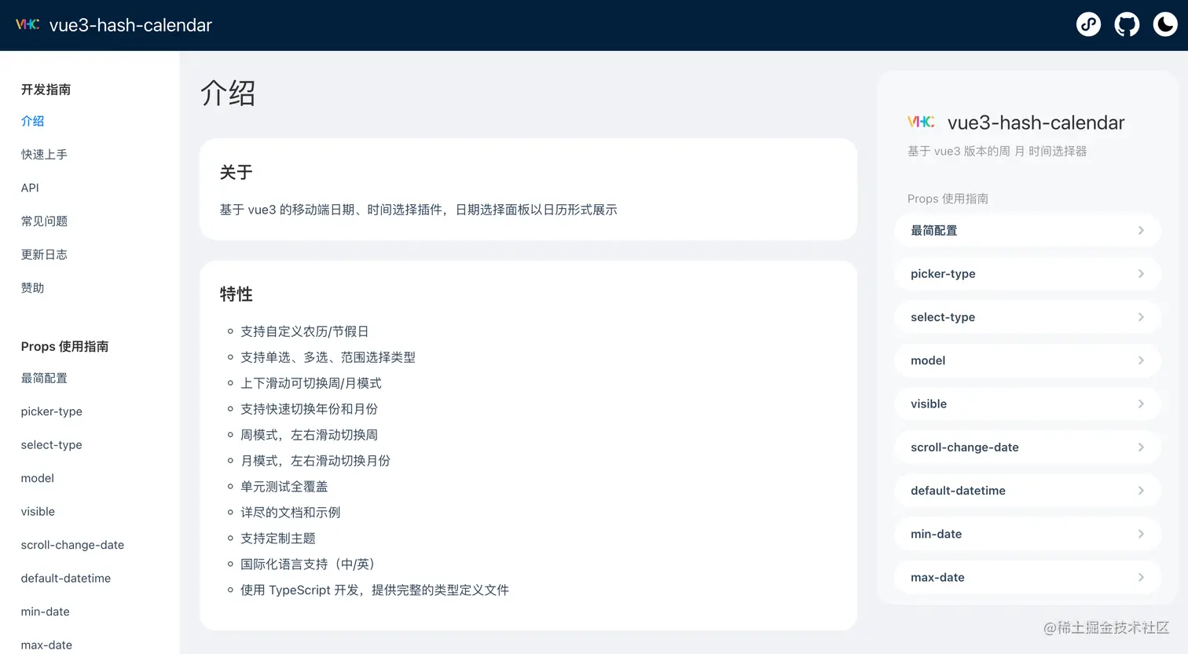
Task: Open 快速上手 in the sidebar
Action: tap(44, 155)
